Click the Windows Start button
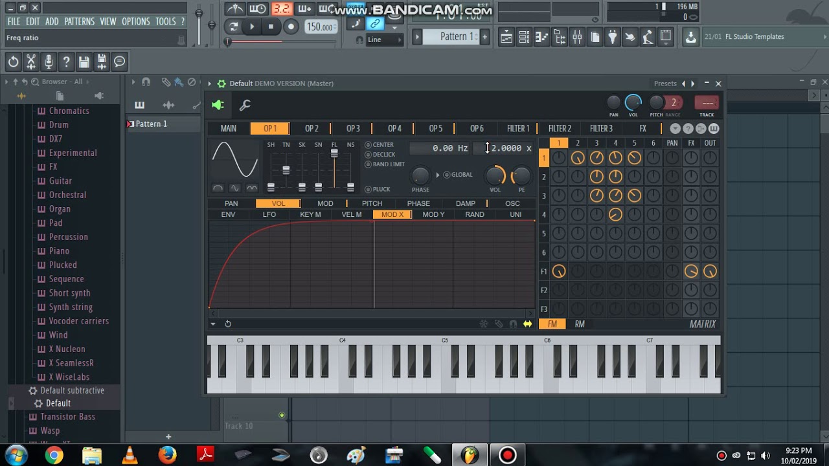Image resolution: width=829 pixels, height=466 pixels. tap(16, 455)
